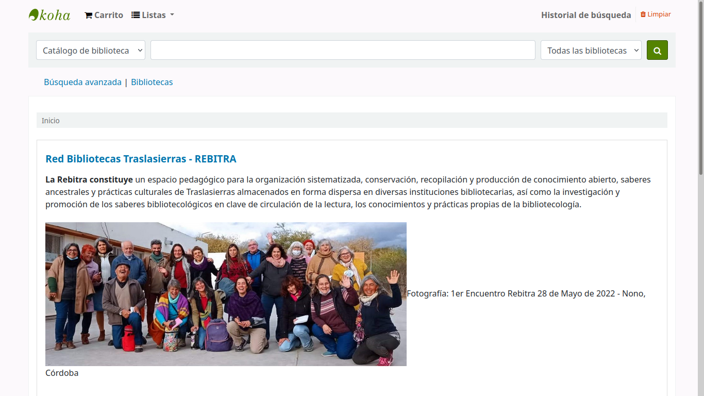Click the Koha logo
Screen dimensions: 704x396
(x=49, y=15)
